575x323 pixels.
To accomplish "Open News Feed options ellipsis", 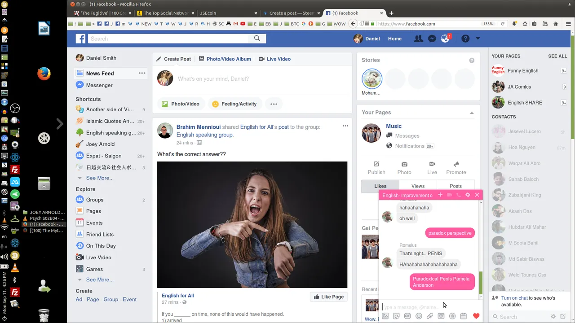I will pyautogui.click(x=142, y=73).
